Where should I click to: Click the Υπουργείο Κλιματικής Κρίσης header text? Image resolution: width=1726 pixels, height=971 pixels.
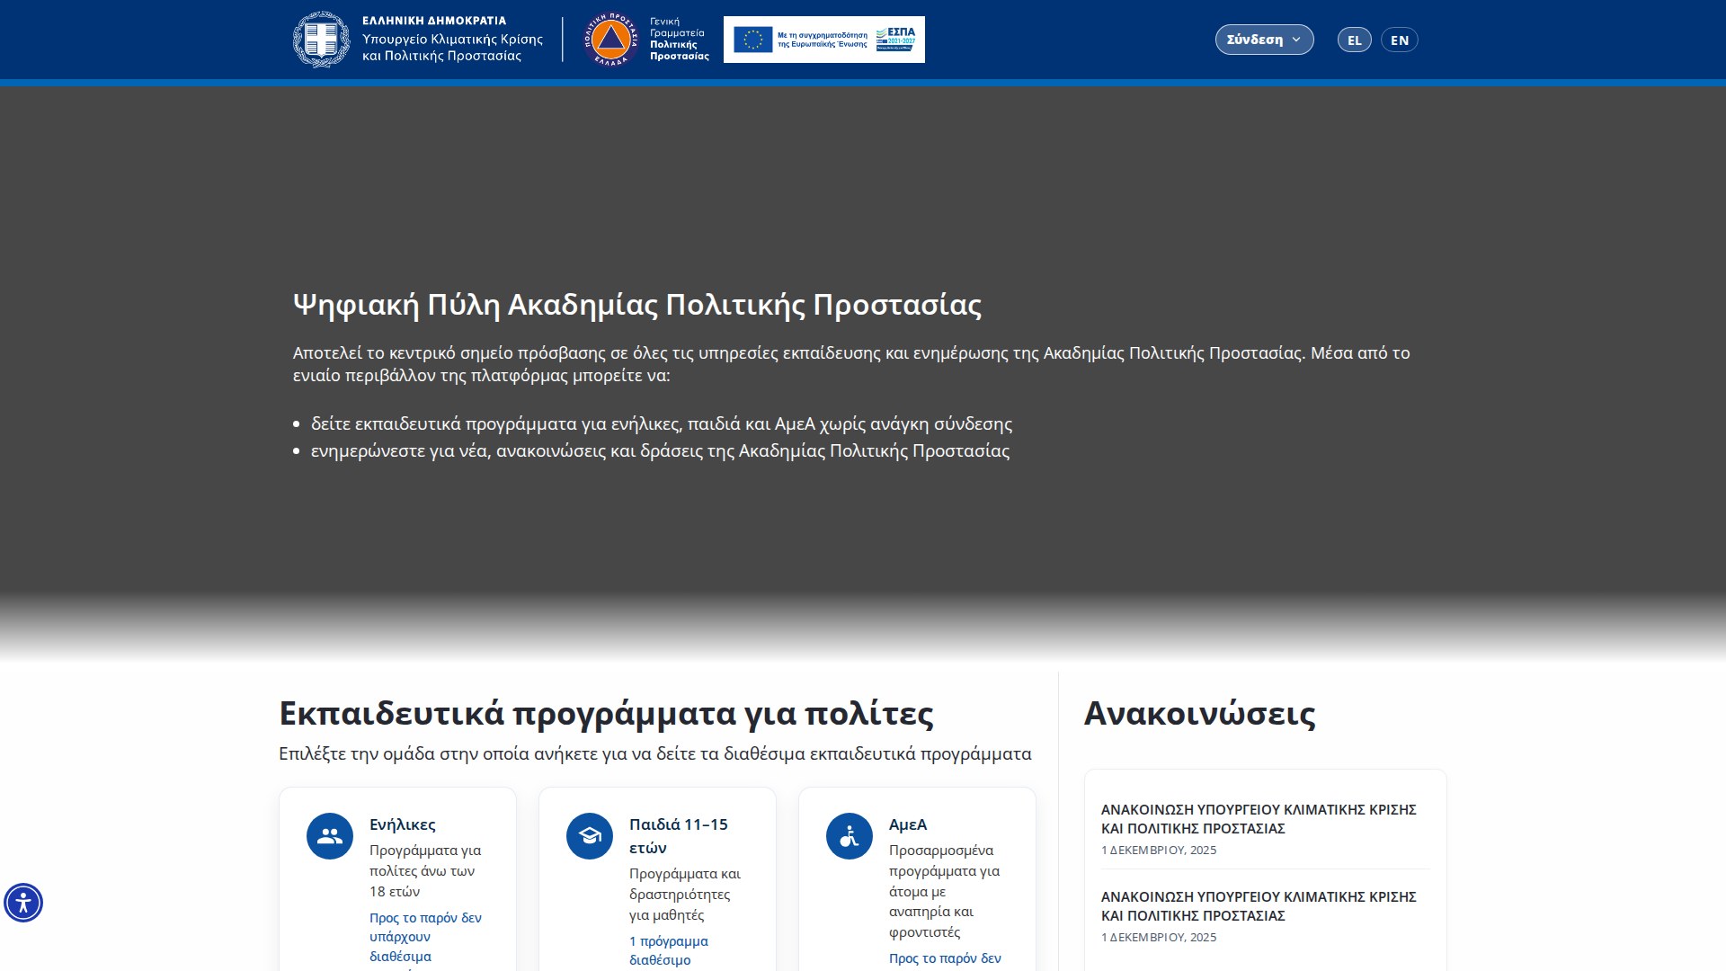[x=451, y=47]
